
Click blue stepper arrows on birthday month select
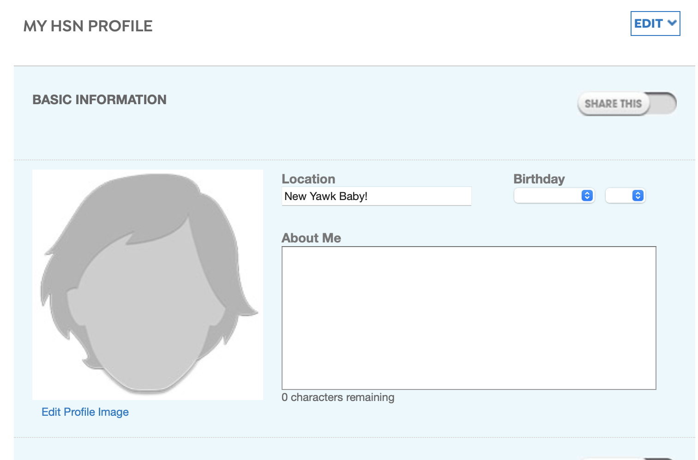(x=587, y=196)
